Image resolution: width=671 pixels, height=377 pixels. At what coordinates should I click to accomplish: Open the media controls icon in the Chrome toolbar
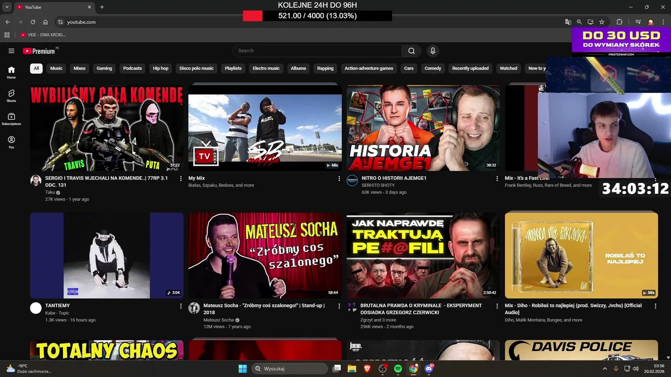click(x=638, y=22)
